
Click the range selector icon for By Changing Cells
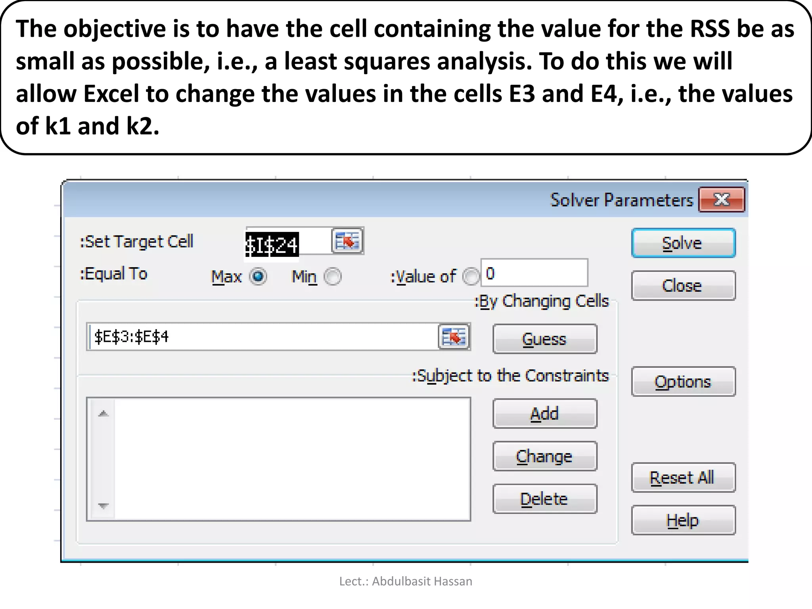454,337
